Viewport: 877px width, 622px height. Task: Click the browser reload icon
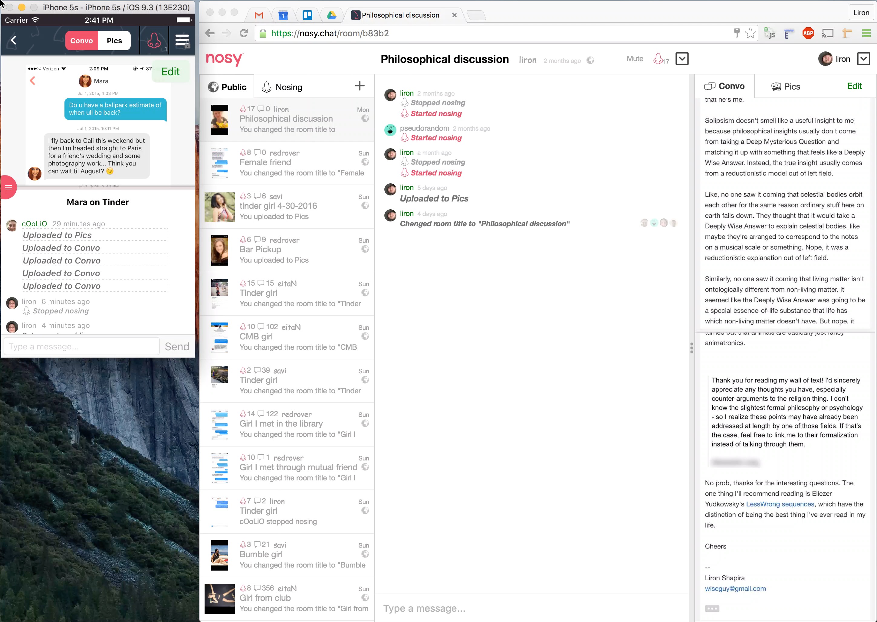(244, 33)
